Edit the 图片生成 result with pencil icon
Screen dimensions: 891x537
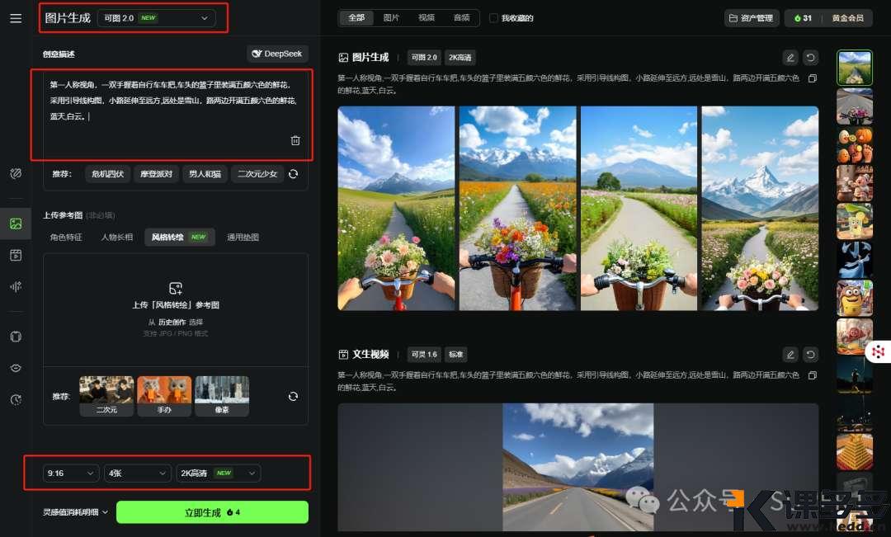790,57
